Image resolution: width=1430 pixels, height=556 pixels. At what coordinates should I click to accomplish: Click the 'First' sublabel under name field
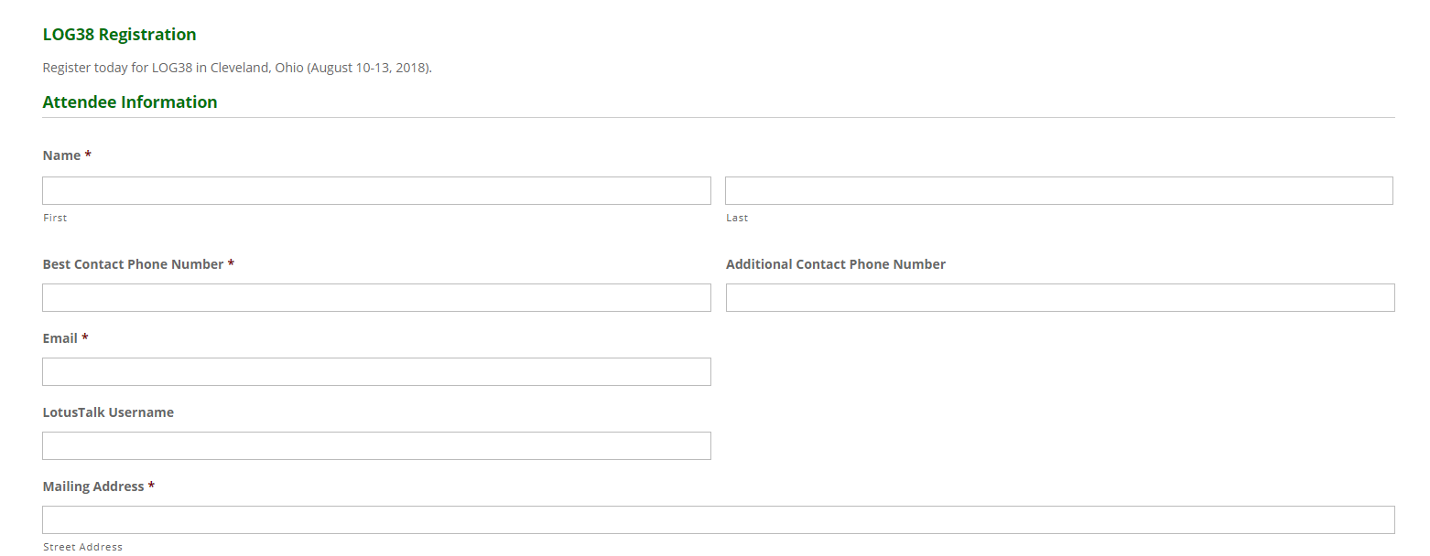(55, 218)
